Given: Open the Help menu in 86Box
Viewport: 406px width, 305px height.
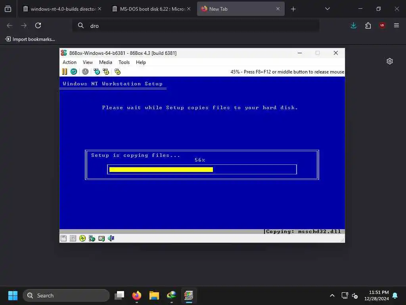Looking at the screenshot, I should (x=141, y=62).
